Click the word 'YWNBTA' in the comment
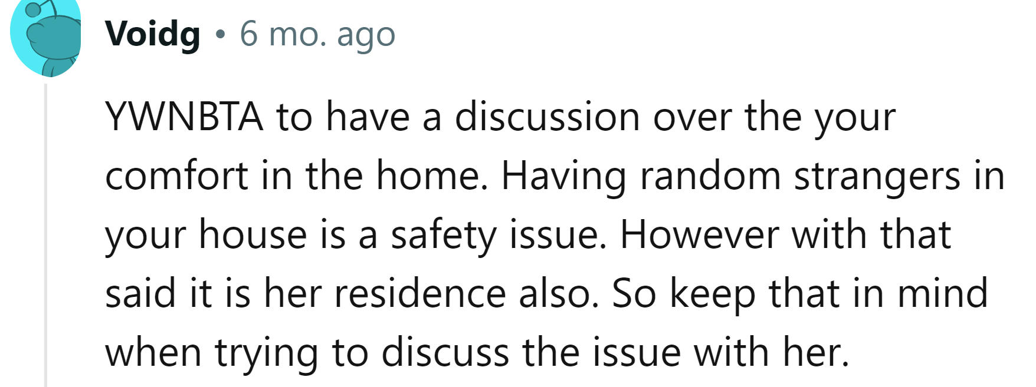Viewport: 1036px width, 387px height. tap(183, 117)
